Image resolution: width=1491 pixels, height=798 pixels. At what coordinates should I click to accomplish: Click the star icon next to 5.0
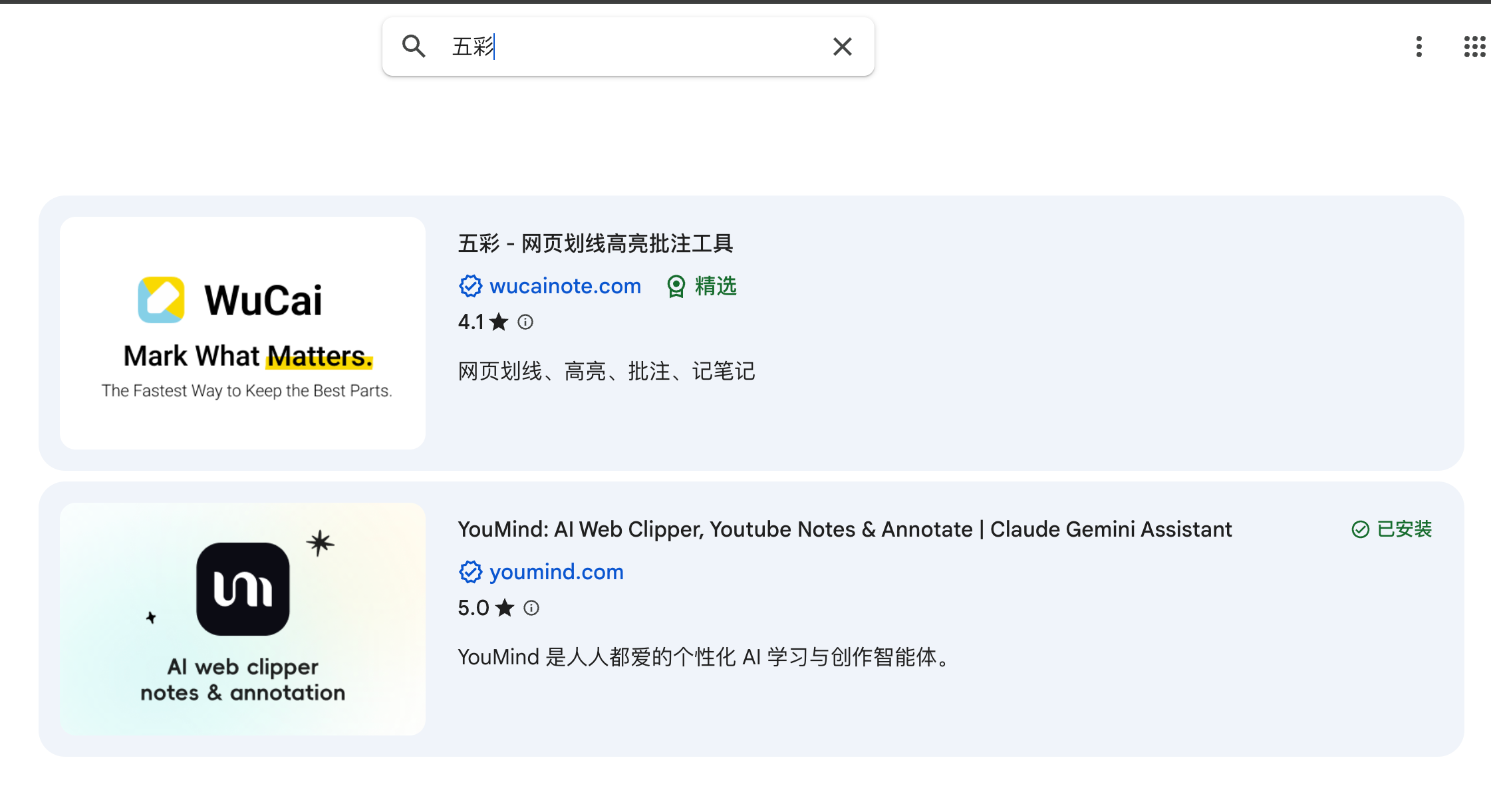(x=505, y=608)
